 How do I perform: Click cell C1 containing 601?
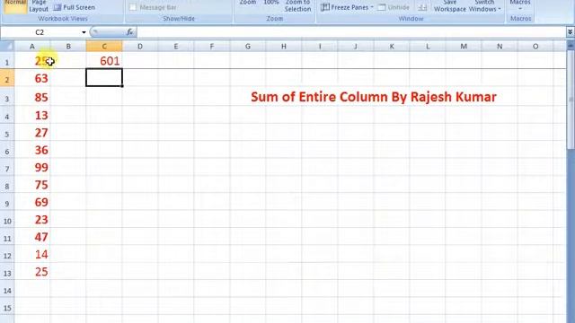[104, 61]
